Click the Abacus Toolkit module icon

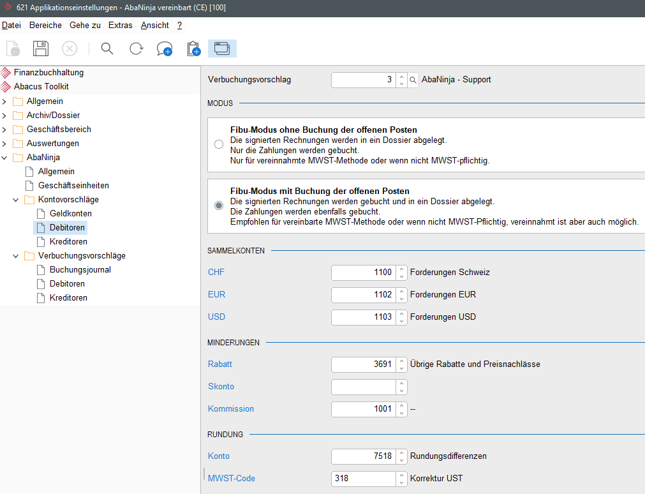pos(6,87)
